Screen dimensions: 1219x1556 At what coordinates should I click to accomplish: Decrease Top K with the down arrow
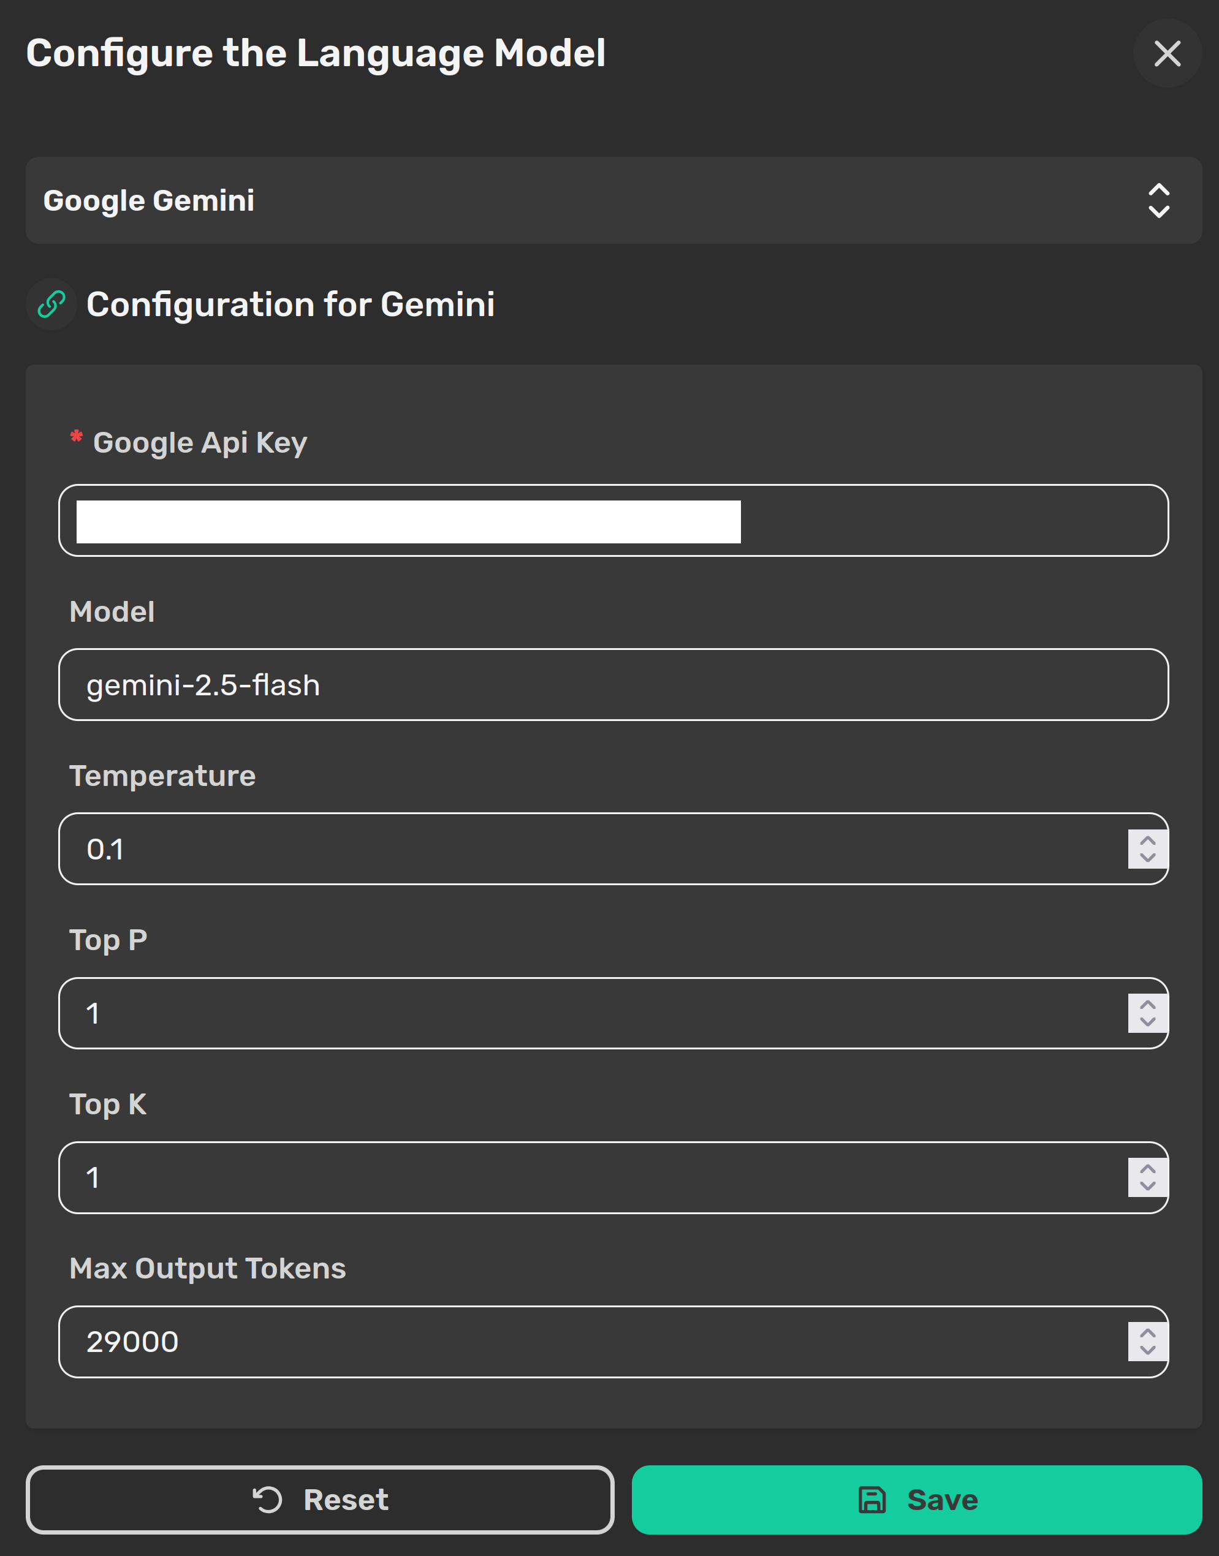pyautogui.click(x=1148, y=1186)
